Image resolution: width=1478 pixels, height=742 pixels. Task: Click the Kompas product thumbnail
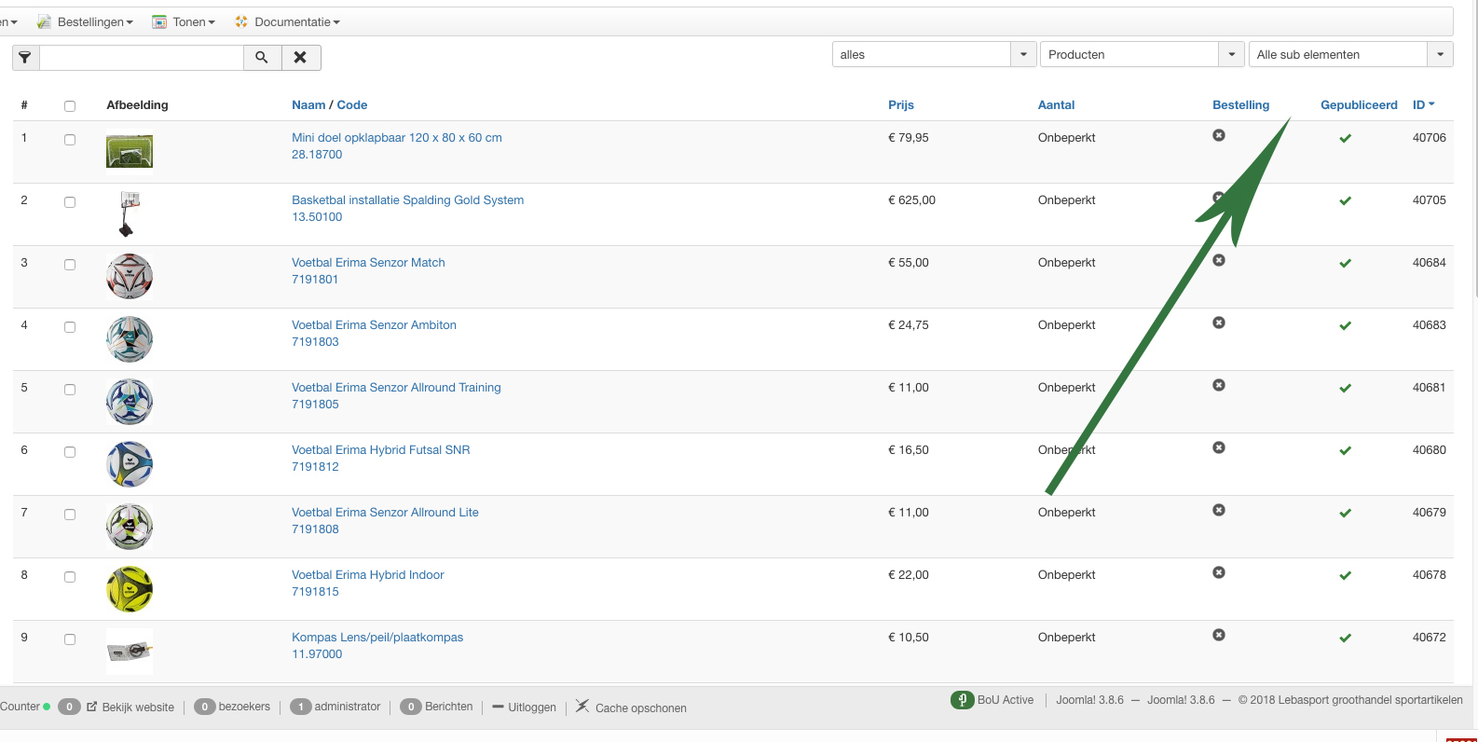coord(130,651)
